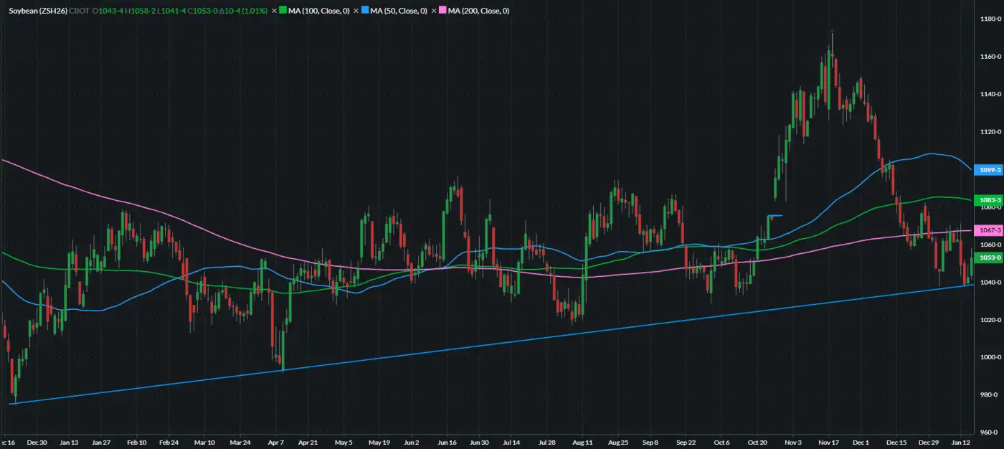Click the blue MA 50 color swatch
This screenshot has width=1004, height=449.
click(x=366, y=11)
